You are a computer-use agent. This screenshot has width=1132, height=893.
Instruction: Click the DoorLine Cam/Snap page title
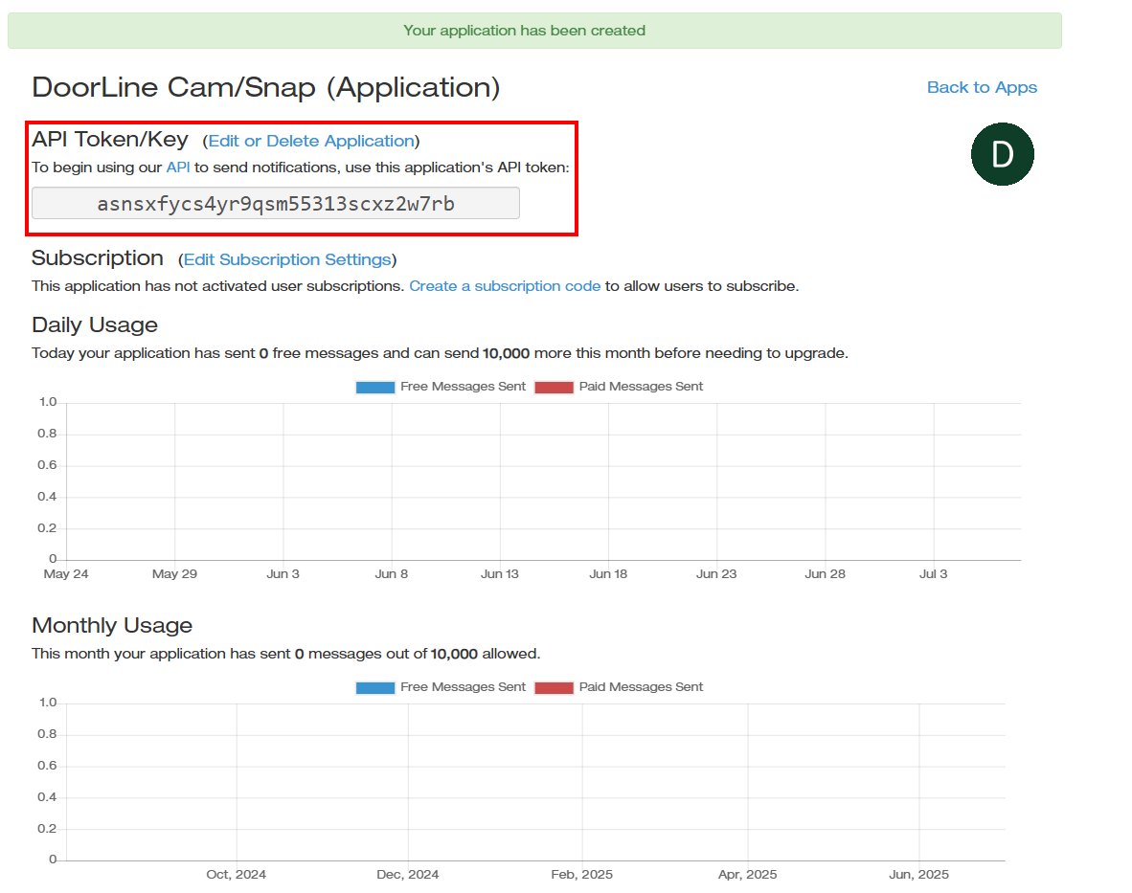[x=265, y=87]
